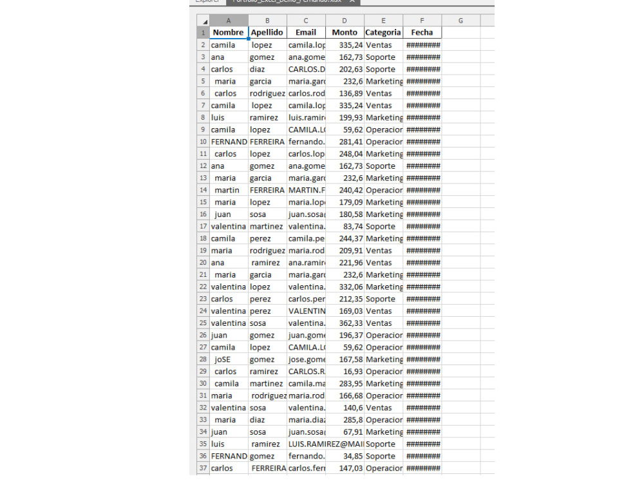Select the amount 34,85 cell
Image resolution: width=644 pixels, height=483 pixels.
[x=345, y=457]
